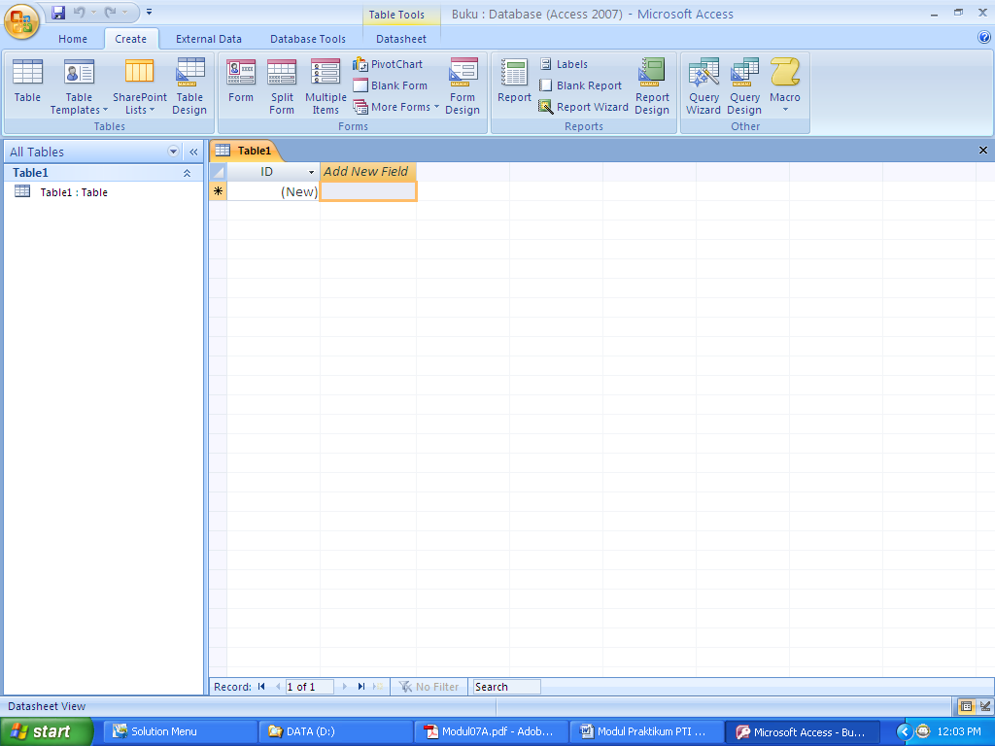
Task: Click the Undo arrow icon
Action: click(x=80, y=12)
